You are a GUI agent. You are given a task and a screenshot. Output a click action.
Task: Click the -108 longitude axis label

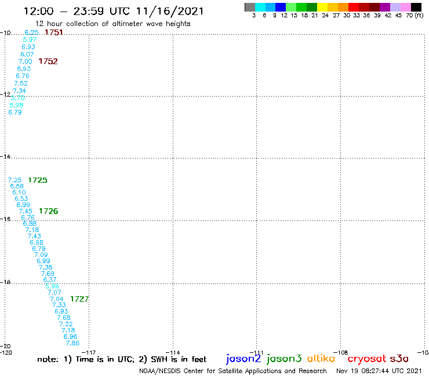[x=341, y=352]
